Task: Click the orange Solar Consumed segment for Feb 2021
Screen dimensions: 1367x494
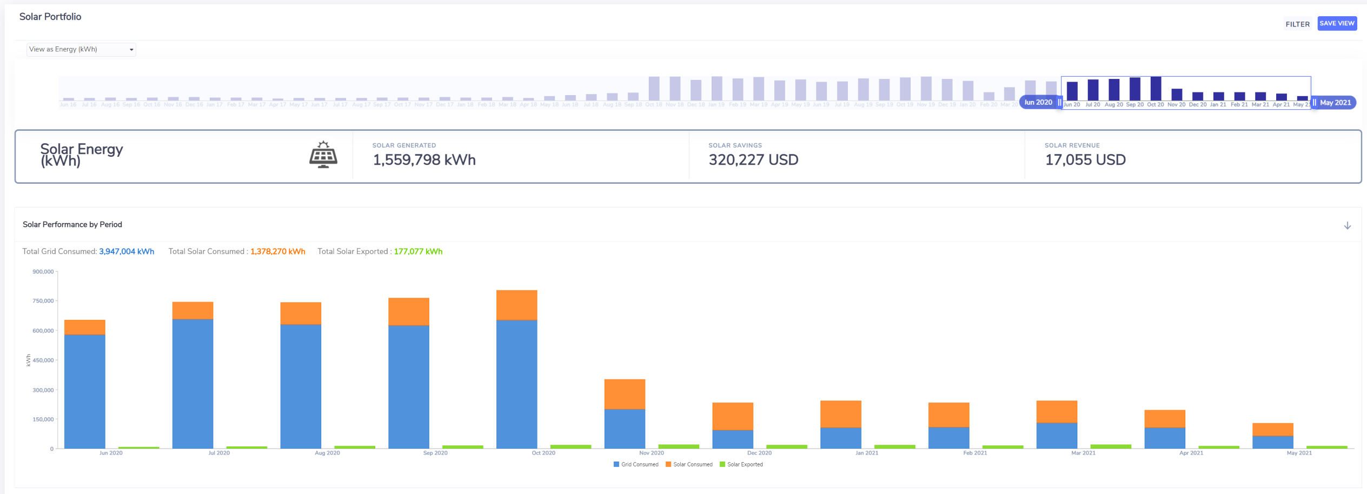Action: (x=948, y=415)
